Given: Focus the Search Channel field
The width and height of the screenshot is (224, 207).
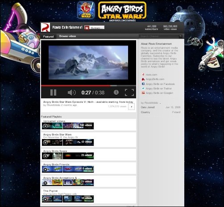Looking at the screenshot, I should [x=158, y=36].
